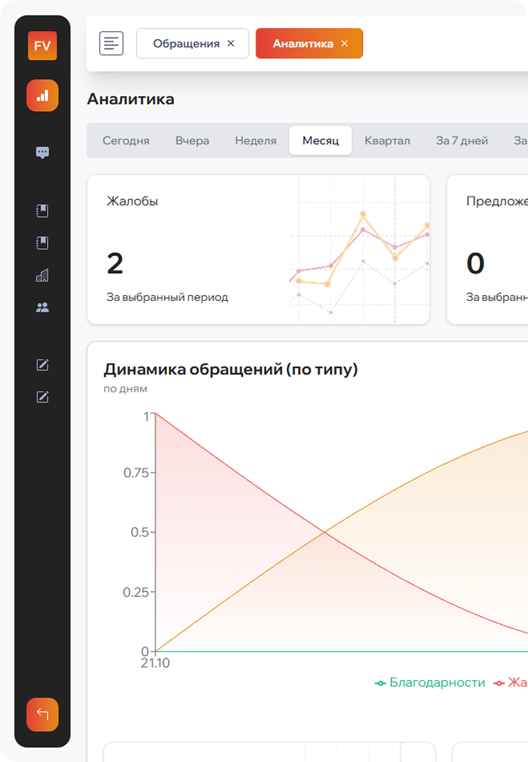Screen dimensions: 528x762
Task: Select the upper edit pencil icon in sidebar
Action: [x=42, y=366]
